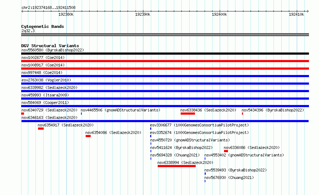Click the ruler's right arrow end

click(x=308, y=11)
